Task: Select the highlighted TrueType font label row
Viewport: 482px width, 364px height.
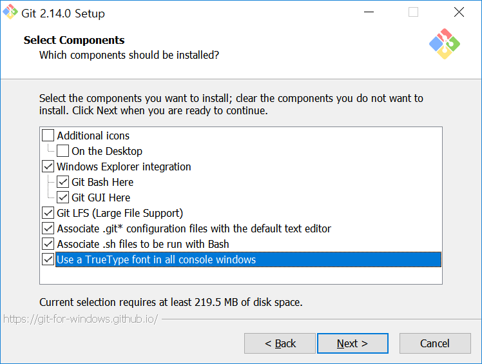Action: [248, 259]
